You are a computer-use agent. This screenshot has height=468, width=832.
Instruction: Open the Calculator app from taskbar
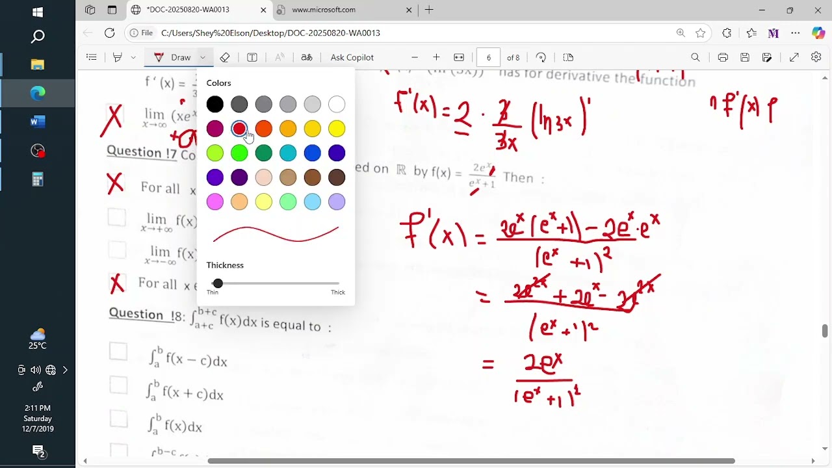[x=38, y=179]
